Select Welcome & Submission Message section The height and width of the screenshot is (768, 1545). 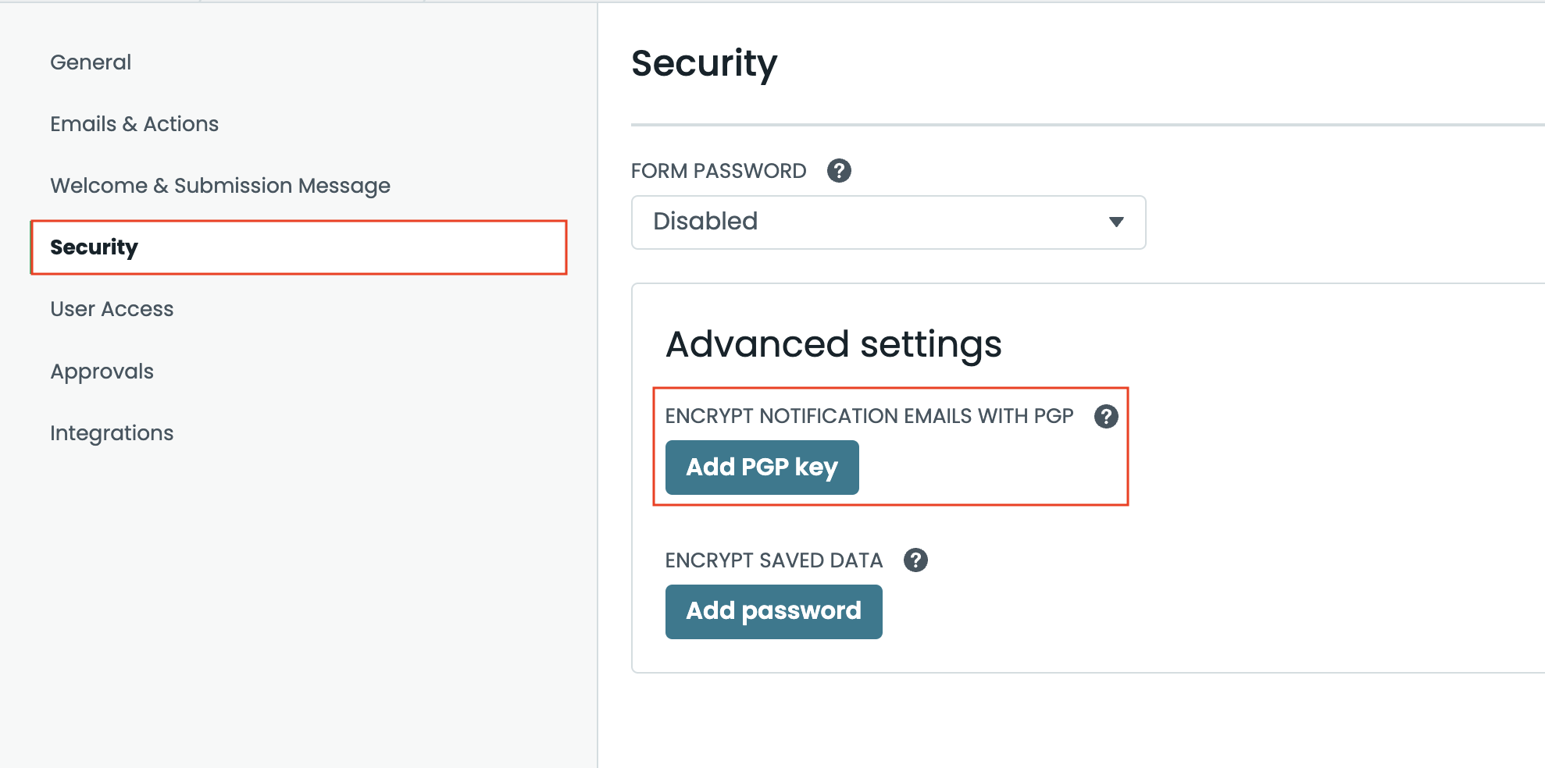pyautogui.click(x=220, y=186)
